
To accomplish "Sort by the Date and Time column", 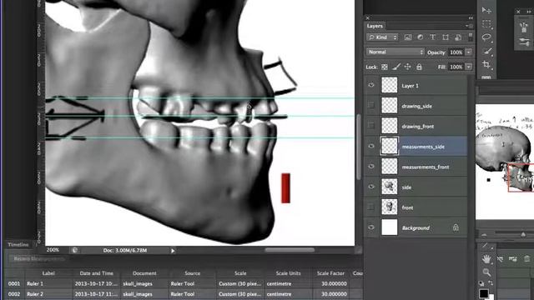I will (x=97, y=273).
